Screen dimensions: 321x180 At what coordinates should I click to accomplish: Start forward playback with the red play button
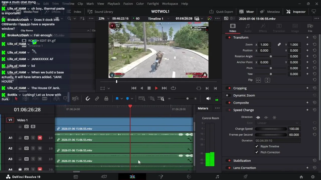(156, 88)
